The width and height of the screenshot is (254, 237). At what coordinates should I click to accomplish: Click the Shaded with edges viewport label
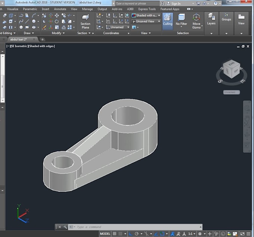click(x=41, y=46)
